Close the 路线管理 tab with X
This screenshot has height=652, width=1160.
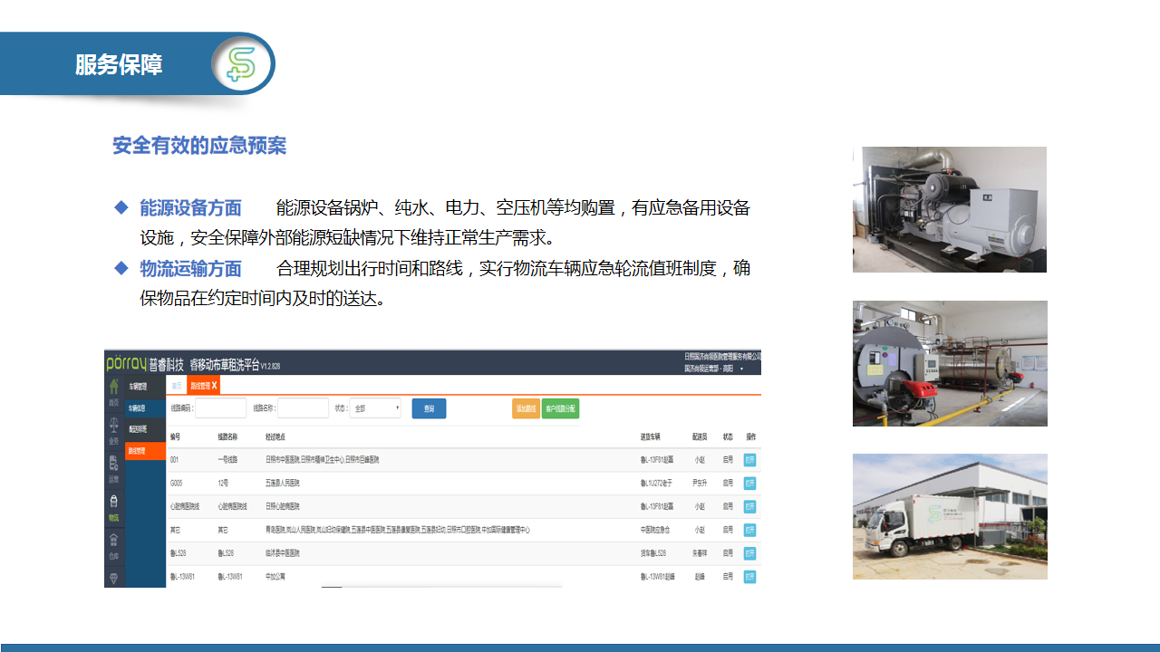click(215, 386)
